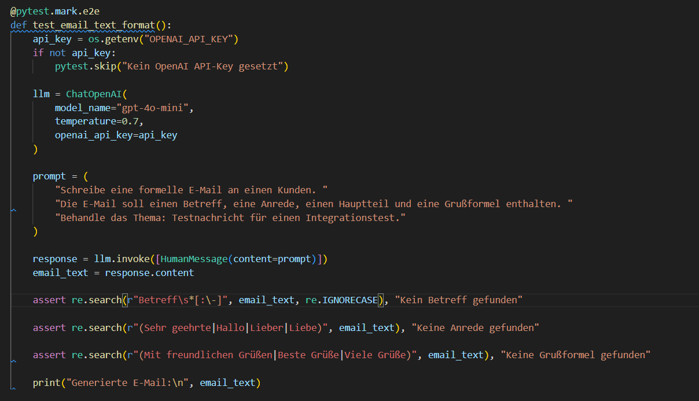The image size is (699, 401).
Task: Click response.content on the email_text line
Action: coord(149,273)
